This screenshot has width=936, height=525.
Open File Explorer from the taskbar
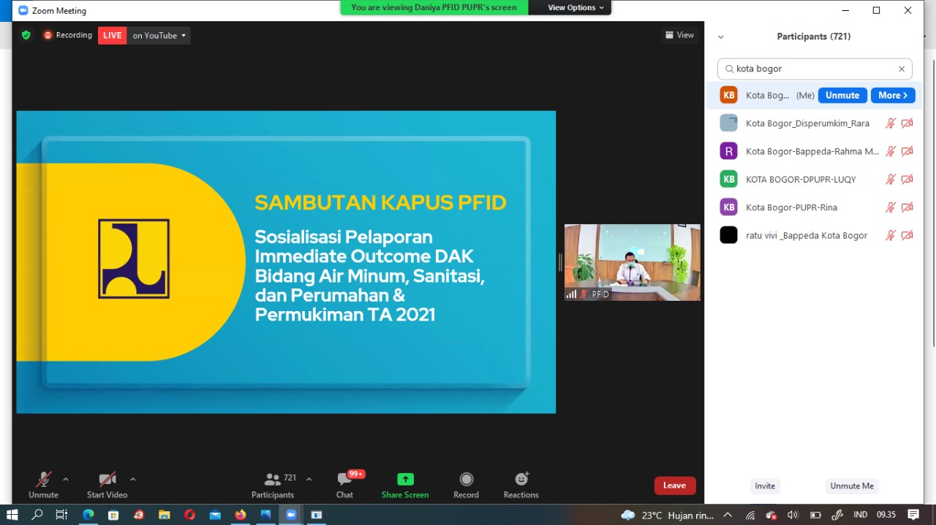point(165,515)
